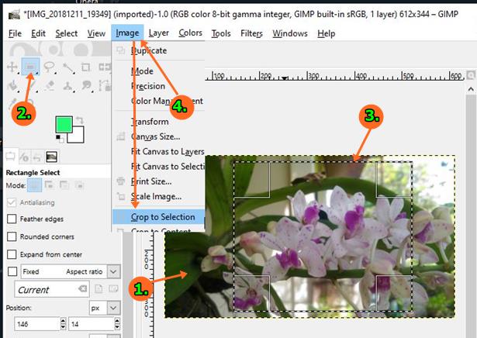Choose Fit Canvas to Selection
The image size is (477, 338).
pyautogui.click(x=158, y=166)
